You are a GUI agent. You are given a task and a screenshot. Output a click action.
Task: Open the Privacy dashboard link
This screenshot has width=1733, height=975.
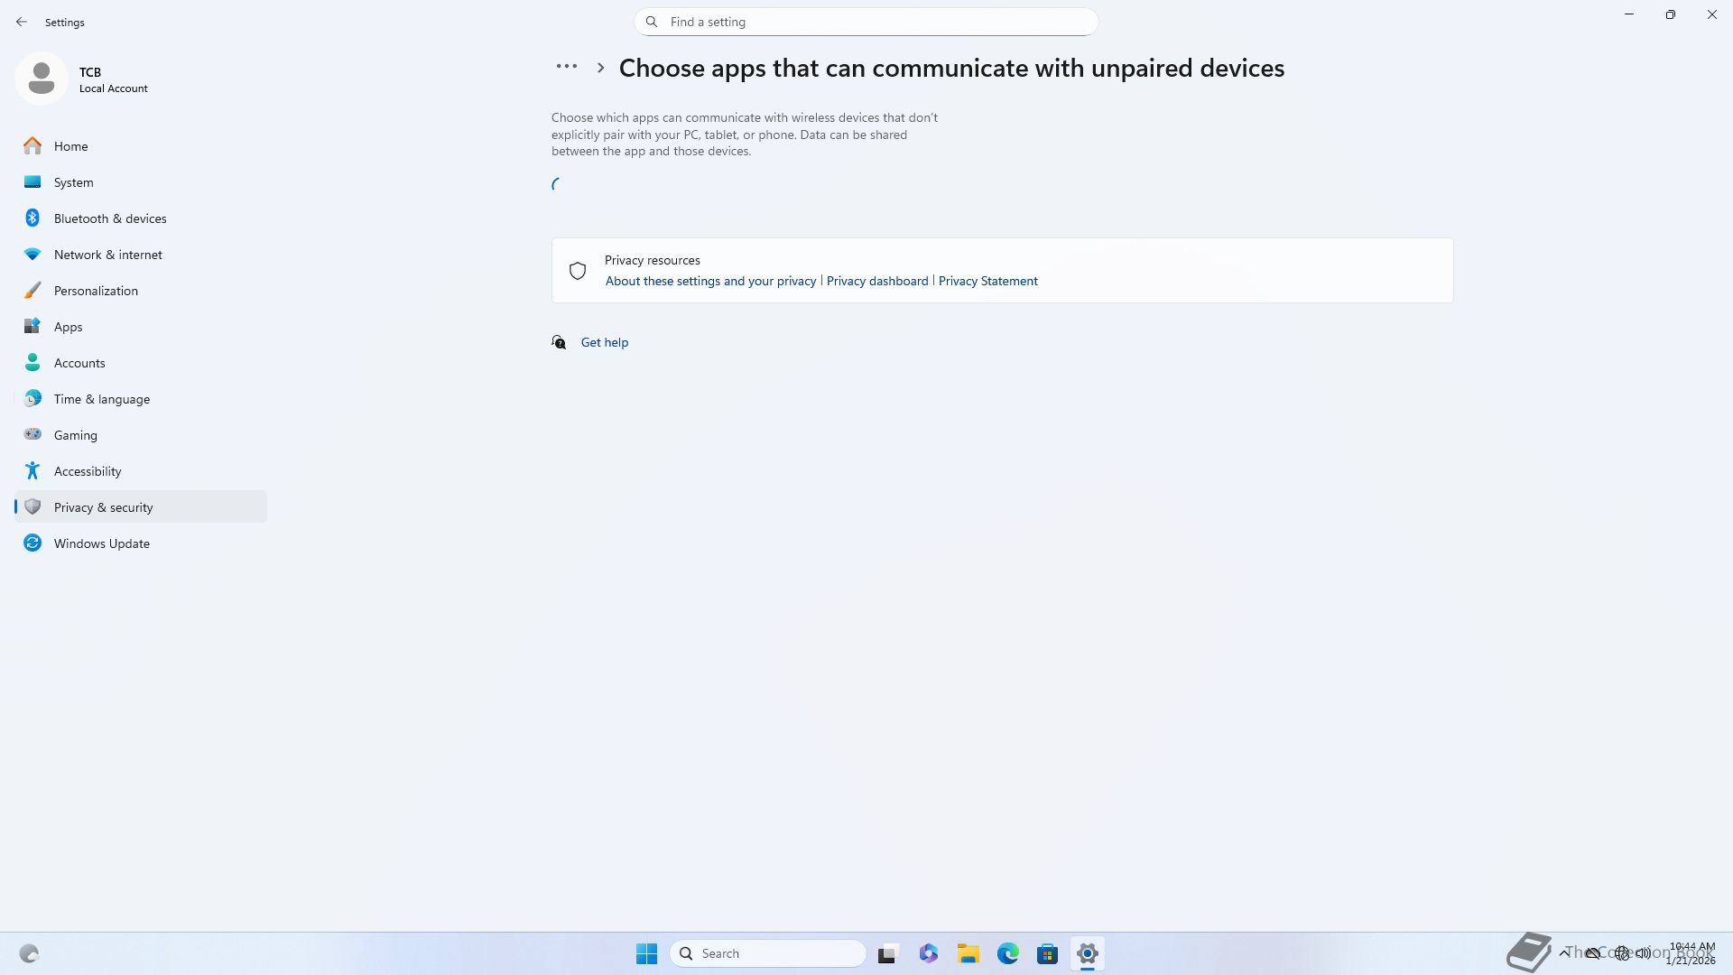(x=876, y=281)
